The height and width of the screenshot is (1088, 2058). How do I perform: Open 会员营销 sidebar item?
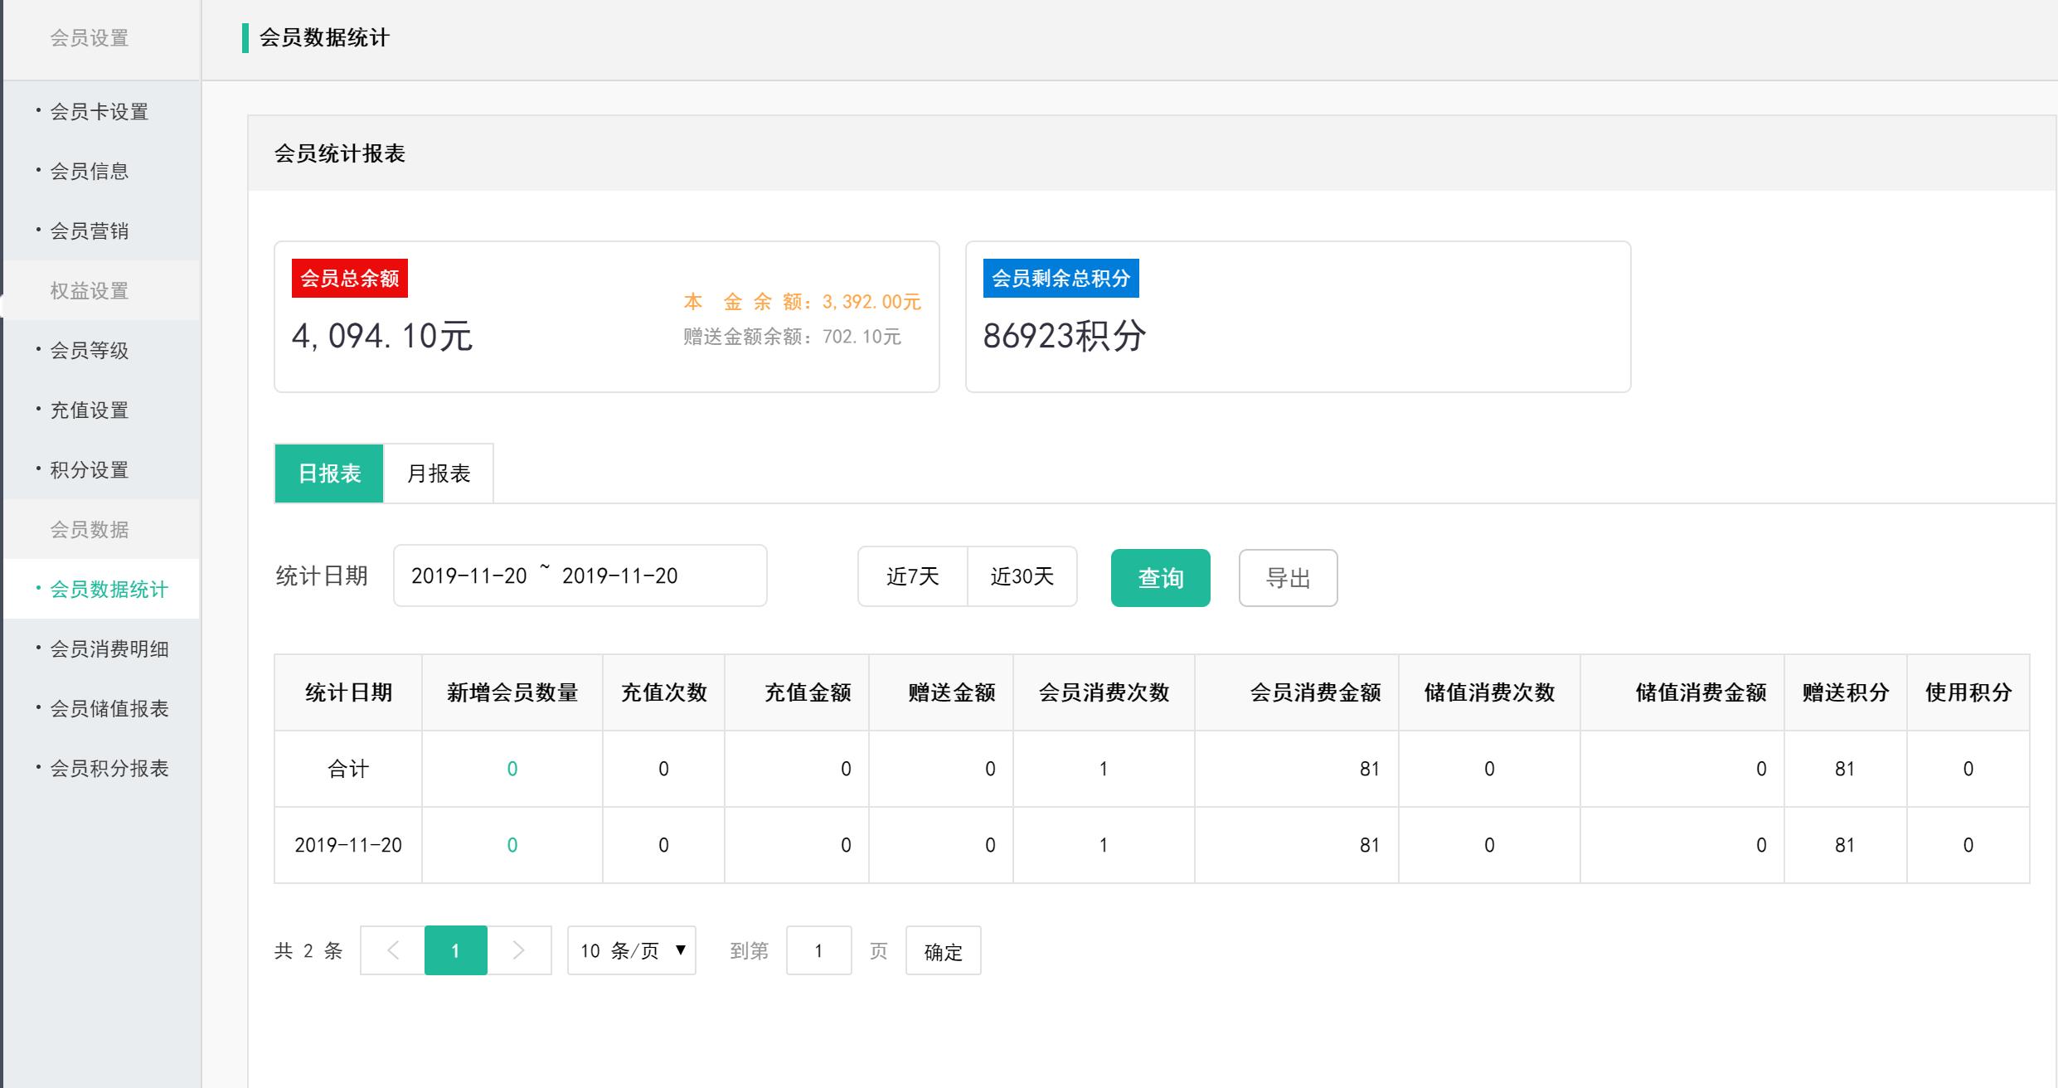click(90, 231)
